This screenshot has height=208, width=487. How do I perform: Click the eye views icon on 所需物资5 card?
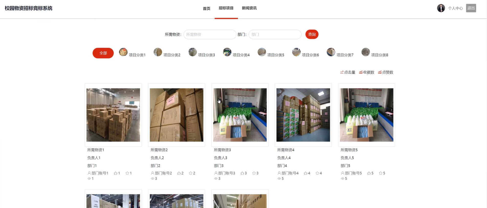pos(342,179)
